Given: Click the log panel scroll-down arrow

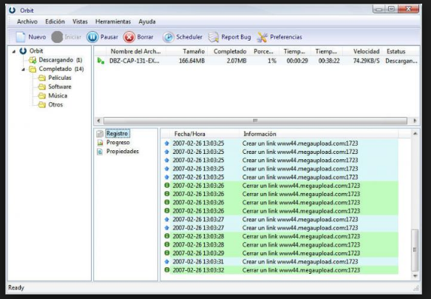Looking at the screenshot, I should pos(415,276).
